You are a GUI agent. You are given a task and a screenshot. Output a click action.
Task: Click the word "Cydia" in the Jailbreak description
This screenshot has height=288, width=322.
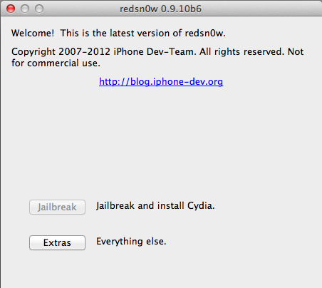click(x=201, y=206)
